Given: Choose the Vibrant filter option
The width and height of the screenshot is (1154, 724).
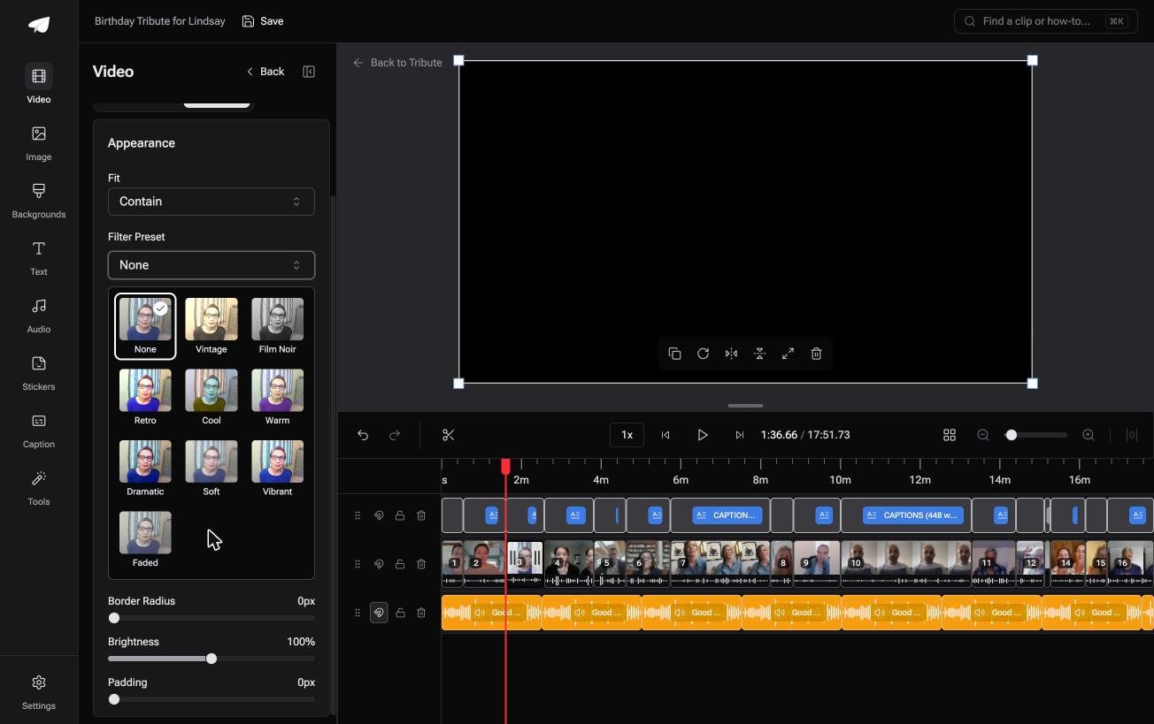Looking at the screenshot, I should pyautogui.click(x=277, y=469).
